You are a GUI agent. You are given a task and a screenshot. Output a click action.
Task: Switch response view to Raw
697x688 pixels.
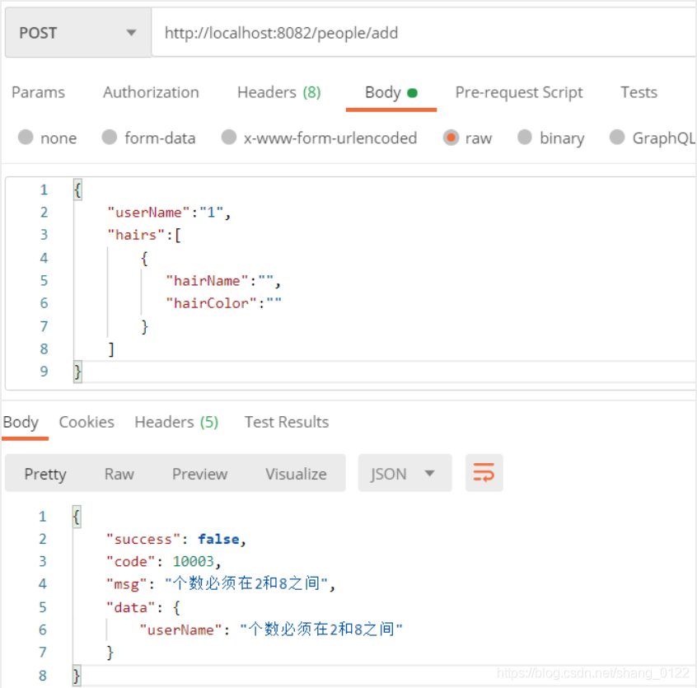pos(119,474)
